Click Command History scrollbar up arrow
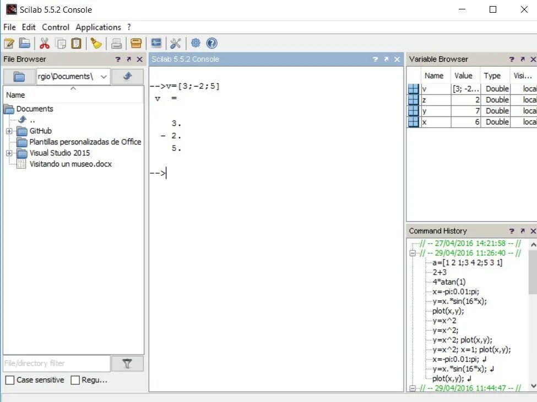Viewport: 537px width, 402px height. point(533,244)
